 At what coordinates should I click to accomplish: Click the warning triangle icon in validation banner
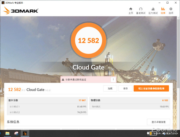[63, 80]
